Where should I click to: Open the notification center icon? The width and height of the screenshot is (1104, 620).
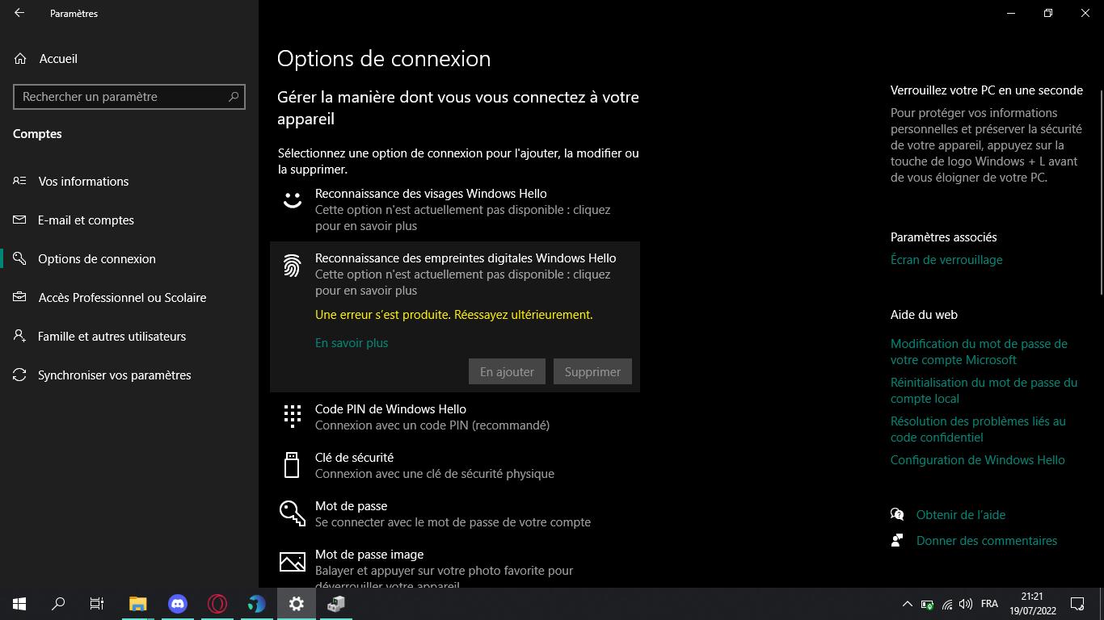1077,604
